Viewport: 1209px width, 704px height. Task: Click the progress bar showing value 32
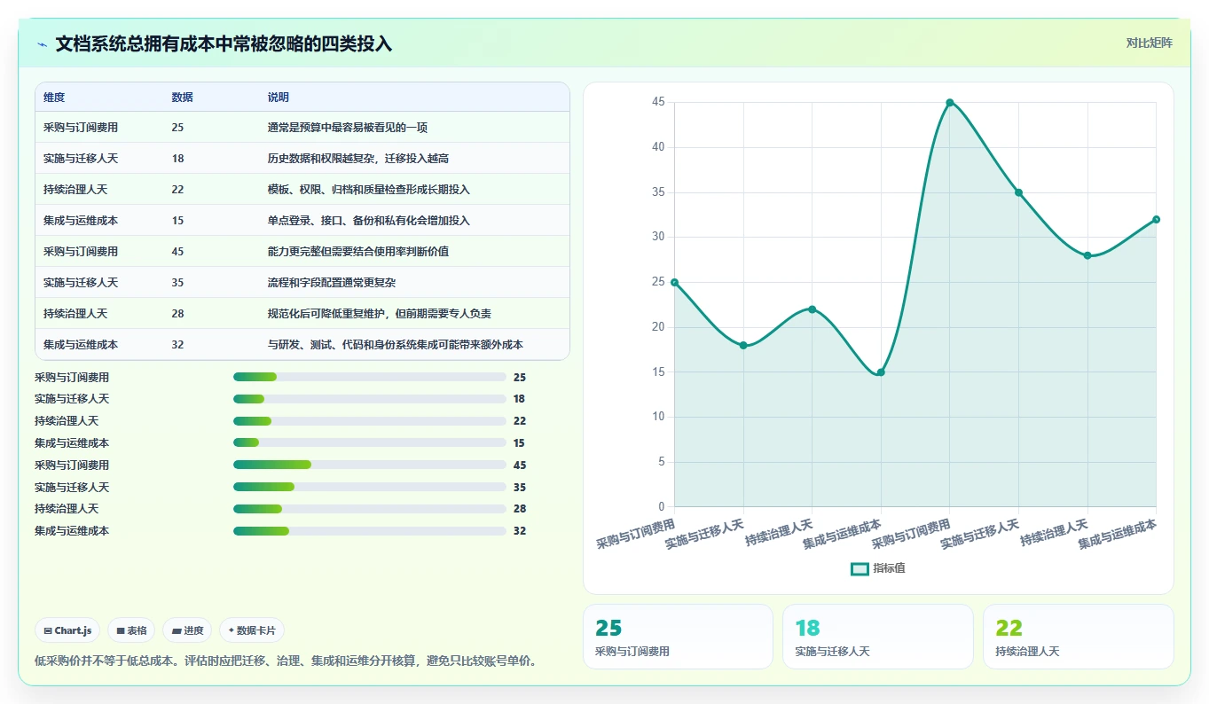click(369, 531)
